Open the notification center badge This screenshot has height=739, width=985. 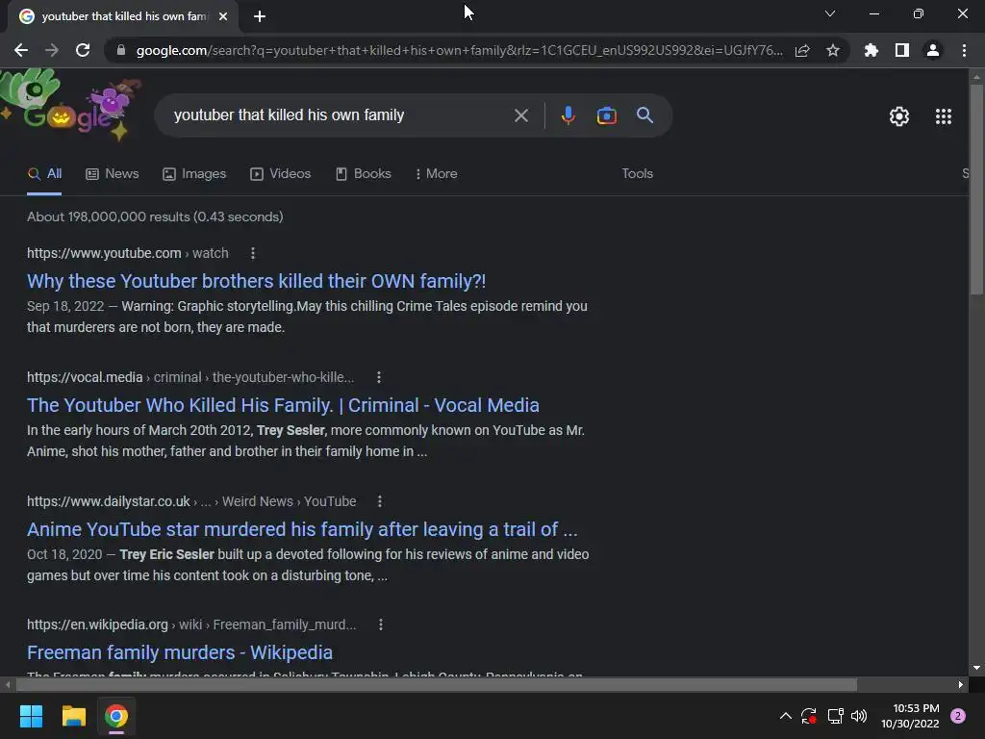pos(958,716)
